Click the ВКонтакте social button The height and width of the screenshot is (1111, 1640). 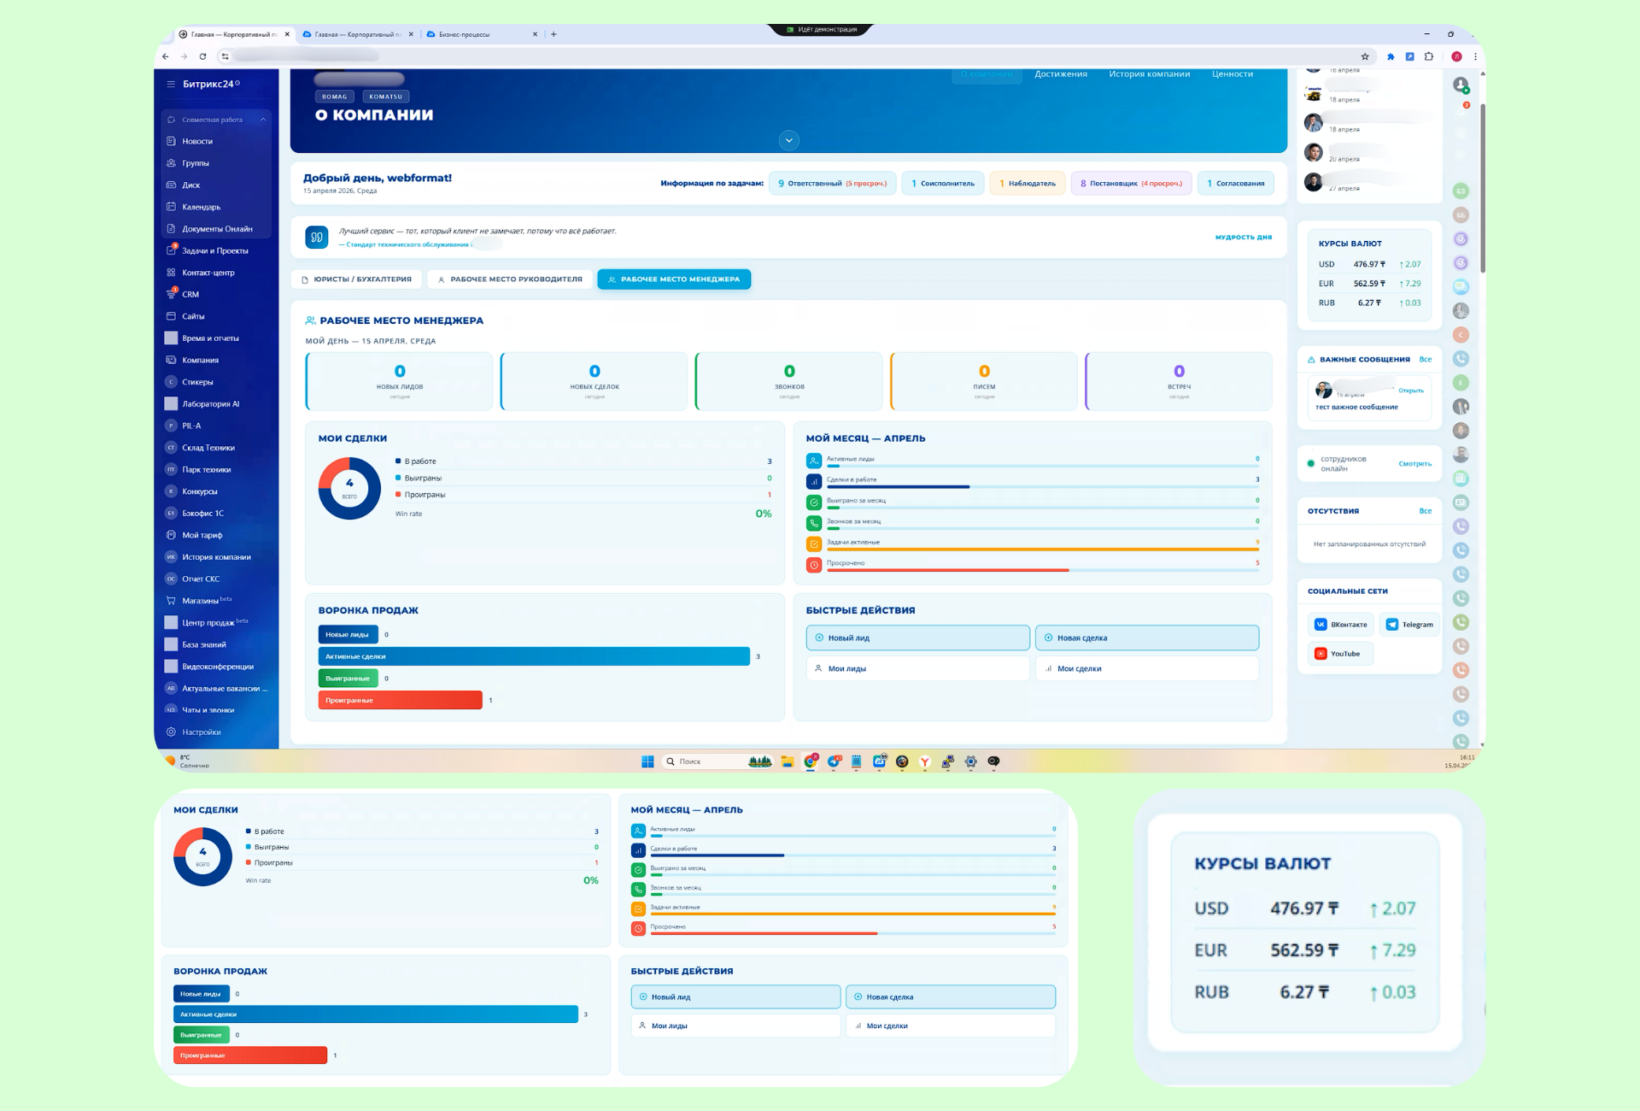coord(1341,625)
